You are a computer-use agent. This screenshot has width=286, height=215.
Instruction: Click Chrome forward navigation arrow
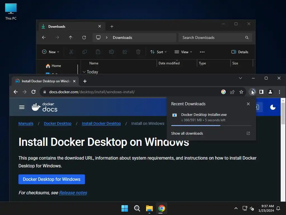click(x=25, y=92)
